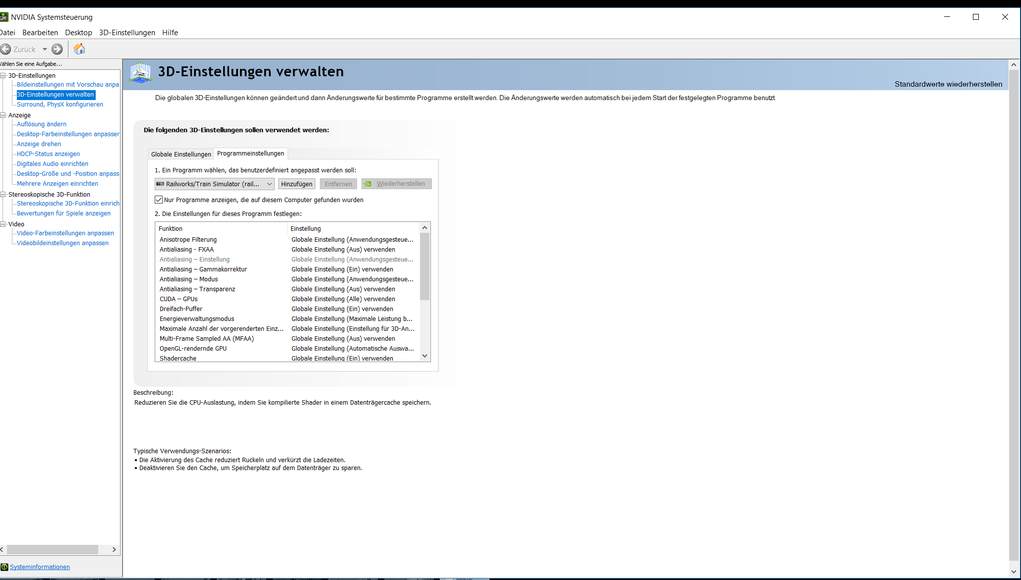
Task: Select the Shadercache setting row
Action: [178, 358]
